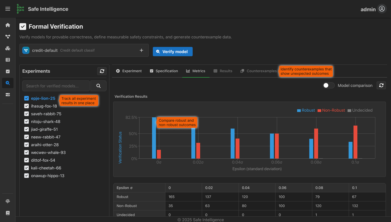Image resolution: width=391 pixels, height=222 pixels.
Task: Enable the Model comparison toggle
Action: point(328,85)
